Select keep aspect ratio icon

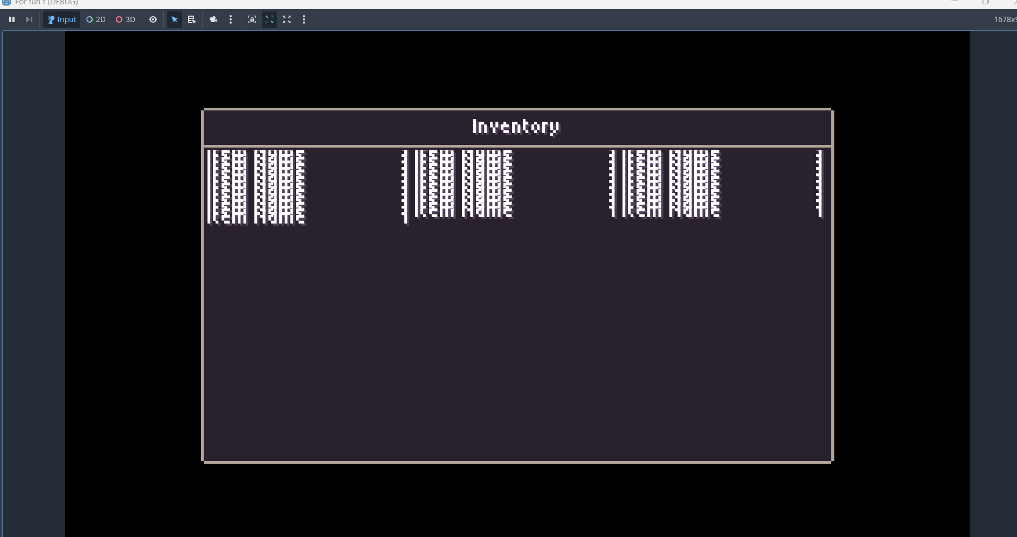click(269, 19)
